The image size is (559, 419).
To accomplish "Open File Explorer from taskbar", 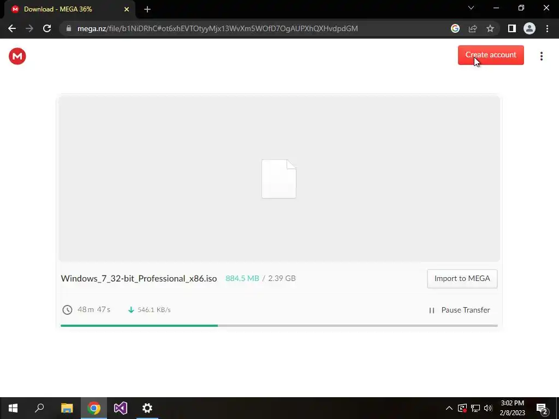I will pos(67,408).
